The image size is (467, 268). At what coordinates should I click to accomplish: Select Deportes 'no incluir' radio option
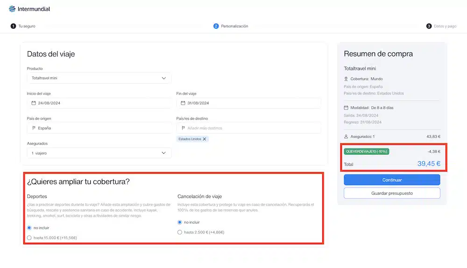coord(29,228)
